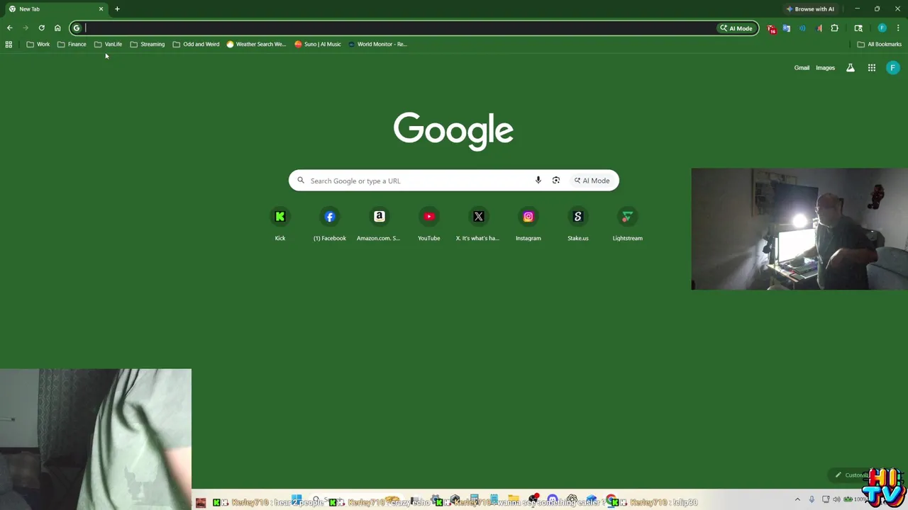Viewport: 908px width, 510px height.
Task: Open a new tab with plus button
Action: pyautogui.click(x=117, y=9)
